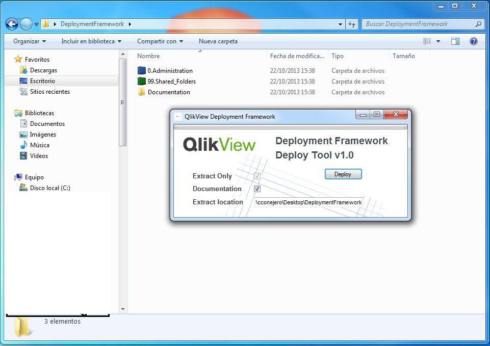Click the Equipo computer icon
This screenshot has width=490, height=346.
coord(18,177)
